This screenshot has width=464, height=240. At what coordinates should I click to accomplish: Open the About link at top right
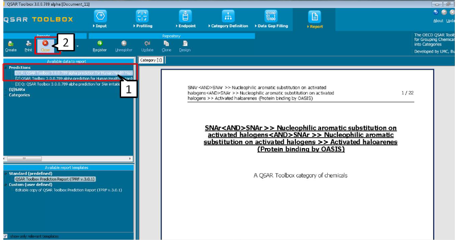tap(438, 21)
